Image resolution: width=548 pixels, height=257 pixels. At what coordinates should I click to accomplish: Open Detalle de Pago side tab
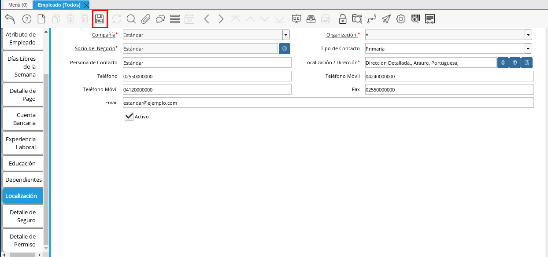22,95
